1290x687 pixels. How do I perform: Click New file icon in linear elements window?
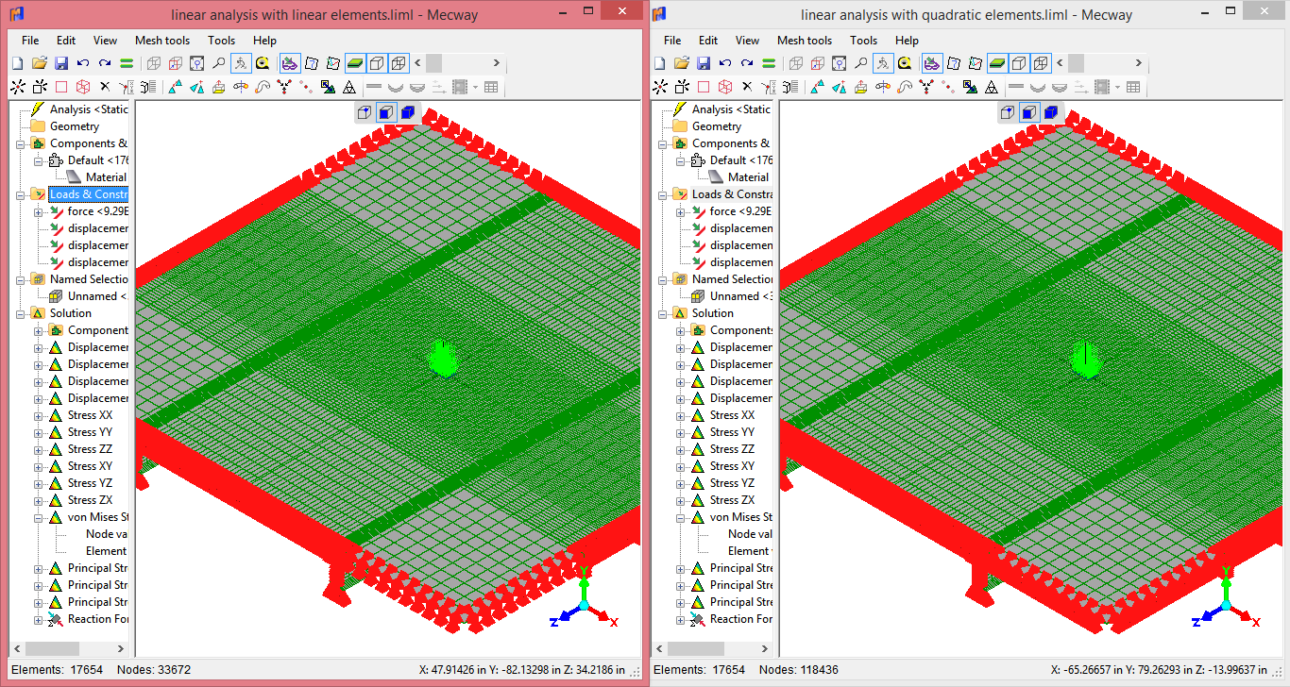[17, 63]
